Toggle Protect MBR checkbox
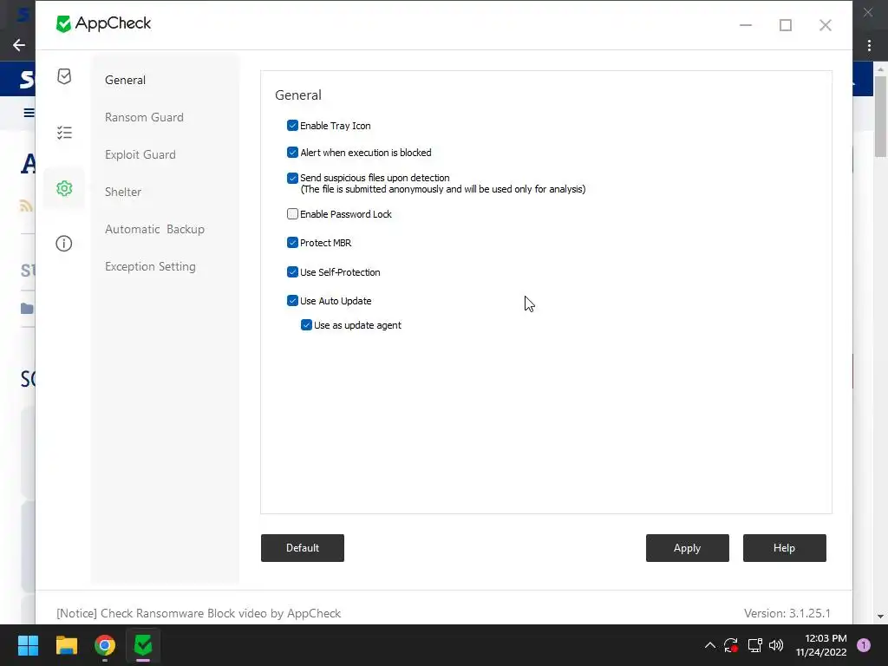The width and height of the screenshot is (888, 666). pos(292,243)
